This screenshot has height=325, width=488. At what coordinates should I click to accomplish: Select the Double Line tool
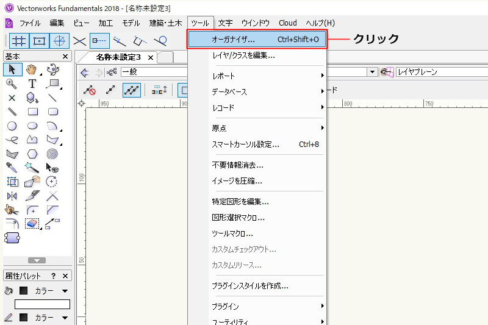pyautogui.click(x=12, y=112)
